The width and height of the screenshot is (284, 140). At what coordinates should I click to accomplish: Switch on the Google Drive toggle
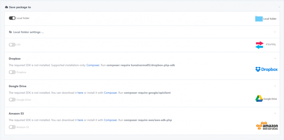coord(12,100)
